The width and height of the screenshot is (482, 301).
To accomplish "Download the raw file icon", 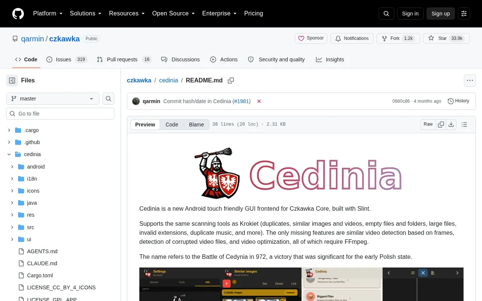I will coord(451,125).
